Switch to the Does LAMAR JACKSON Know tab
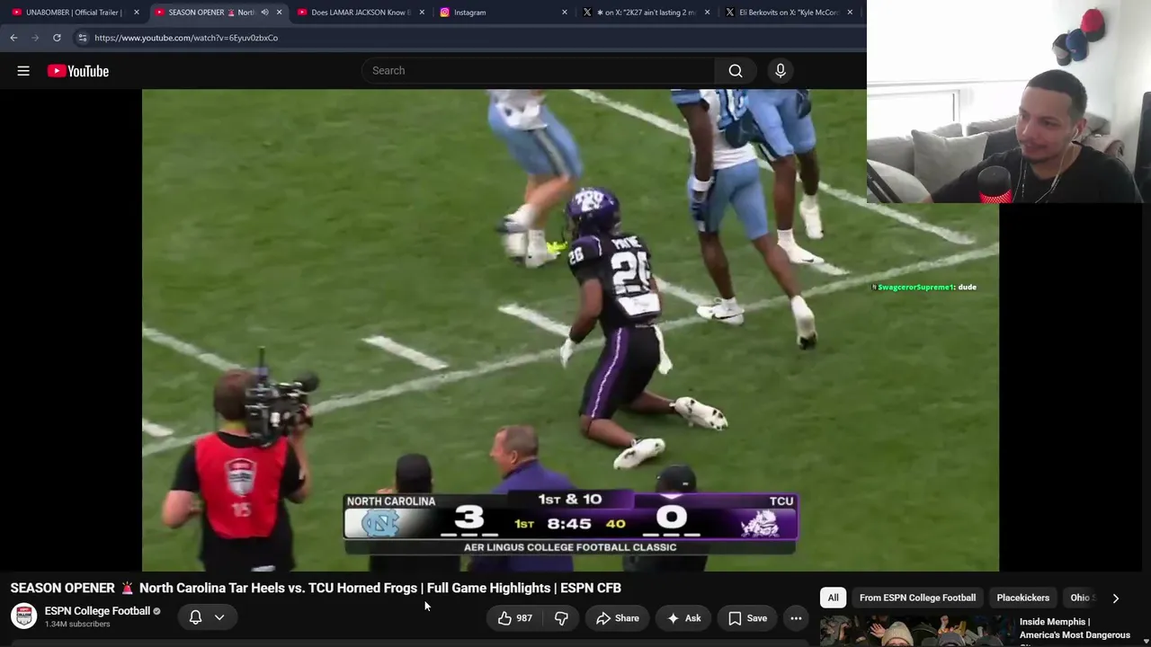This screenshot has width=1151, height=647. click(x=360, y=13)
